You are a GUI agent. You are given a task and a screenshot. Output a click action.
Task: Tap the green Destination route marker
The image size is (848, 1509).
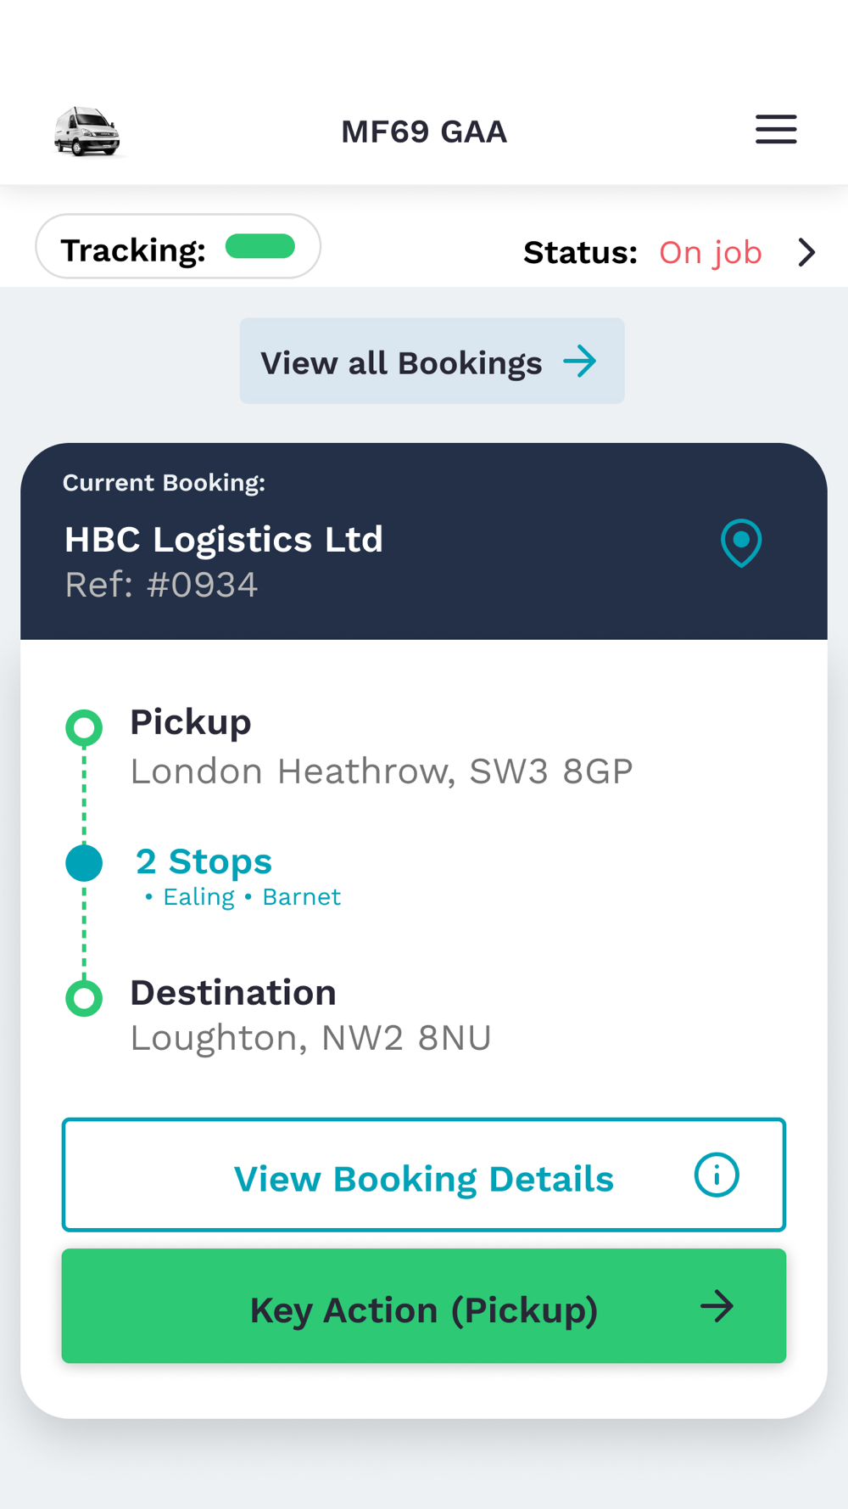[84, 998]
